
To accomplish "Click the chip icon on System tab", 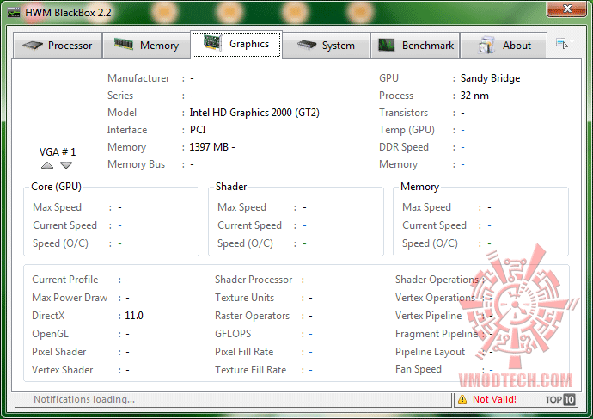I will point(307,46).
